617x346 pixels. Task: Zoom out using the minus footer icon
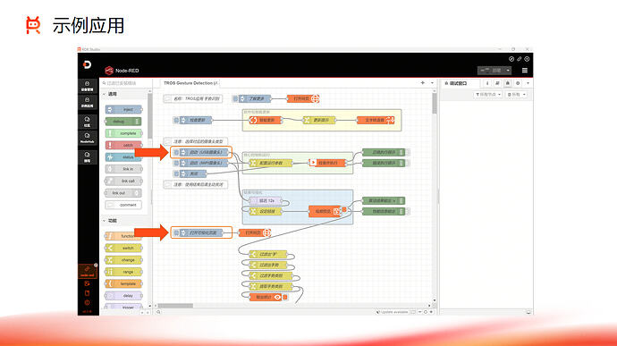point(419,312)
